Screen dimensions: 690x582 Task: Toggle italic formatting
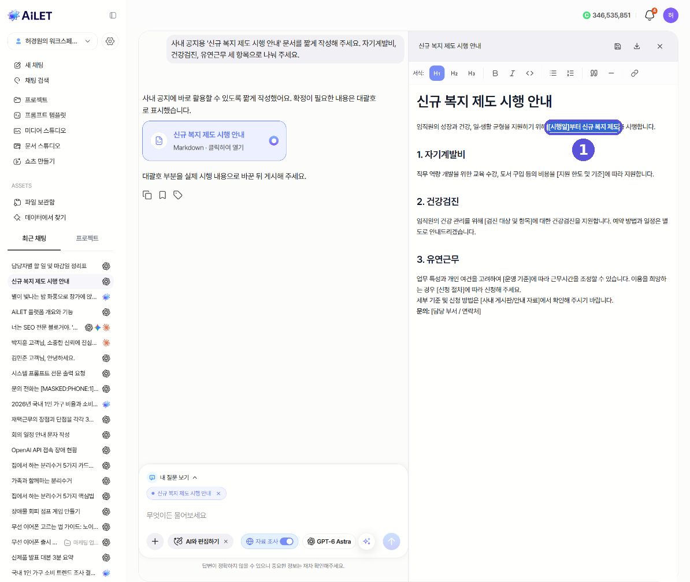click(512, 73)
